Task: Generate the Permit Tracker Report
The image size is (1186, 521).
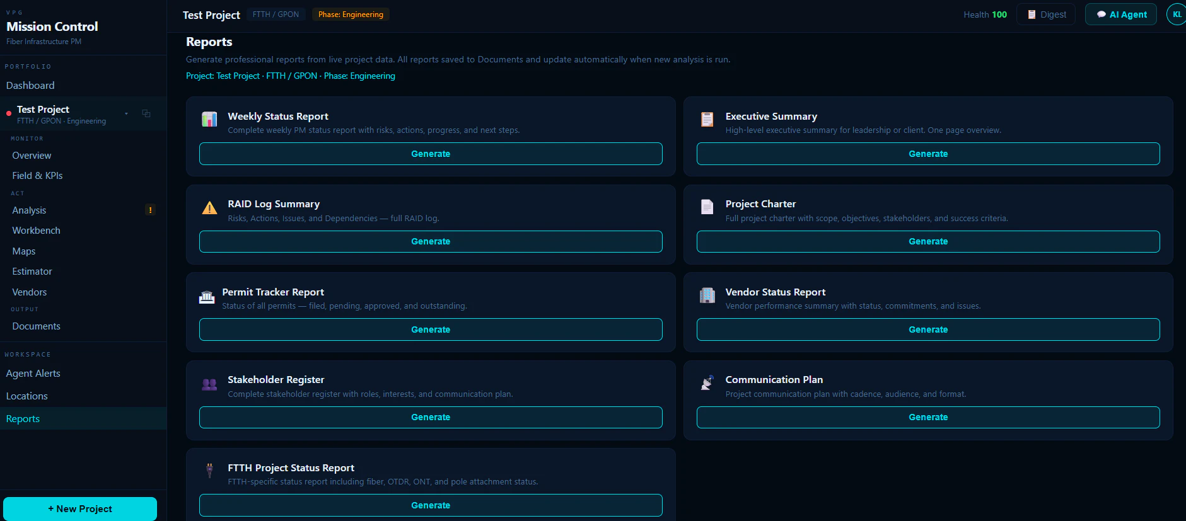Action: click(431, 329)
